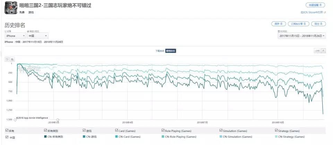The width and height of the screenshot is (333, 145).
Task: Toggle the Simulation (Games) checkbox
Action: click(x=221, y=130)
